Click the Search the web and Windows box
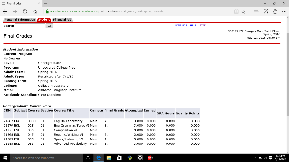This screenshot has width=289, height=162. coord(46,158)
